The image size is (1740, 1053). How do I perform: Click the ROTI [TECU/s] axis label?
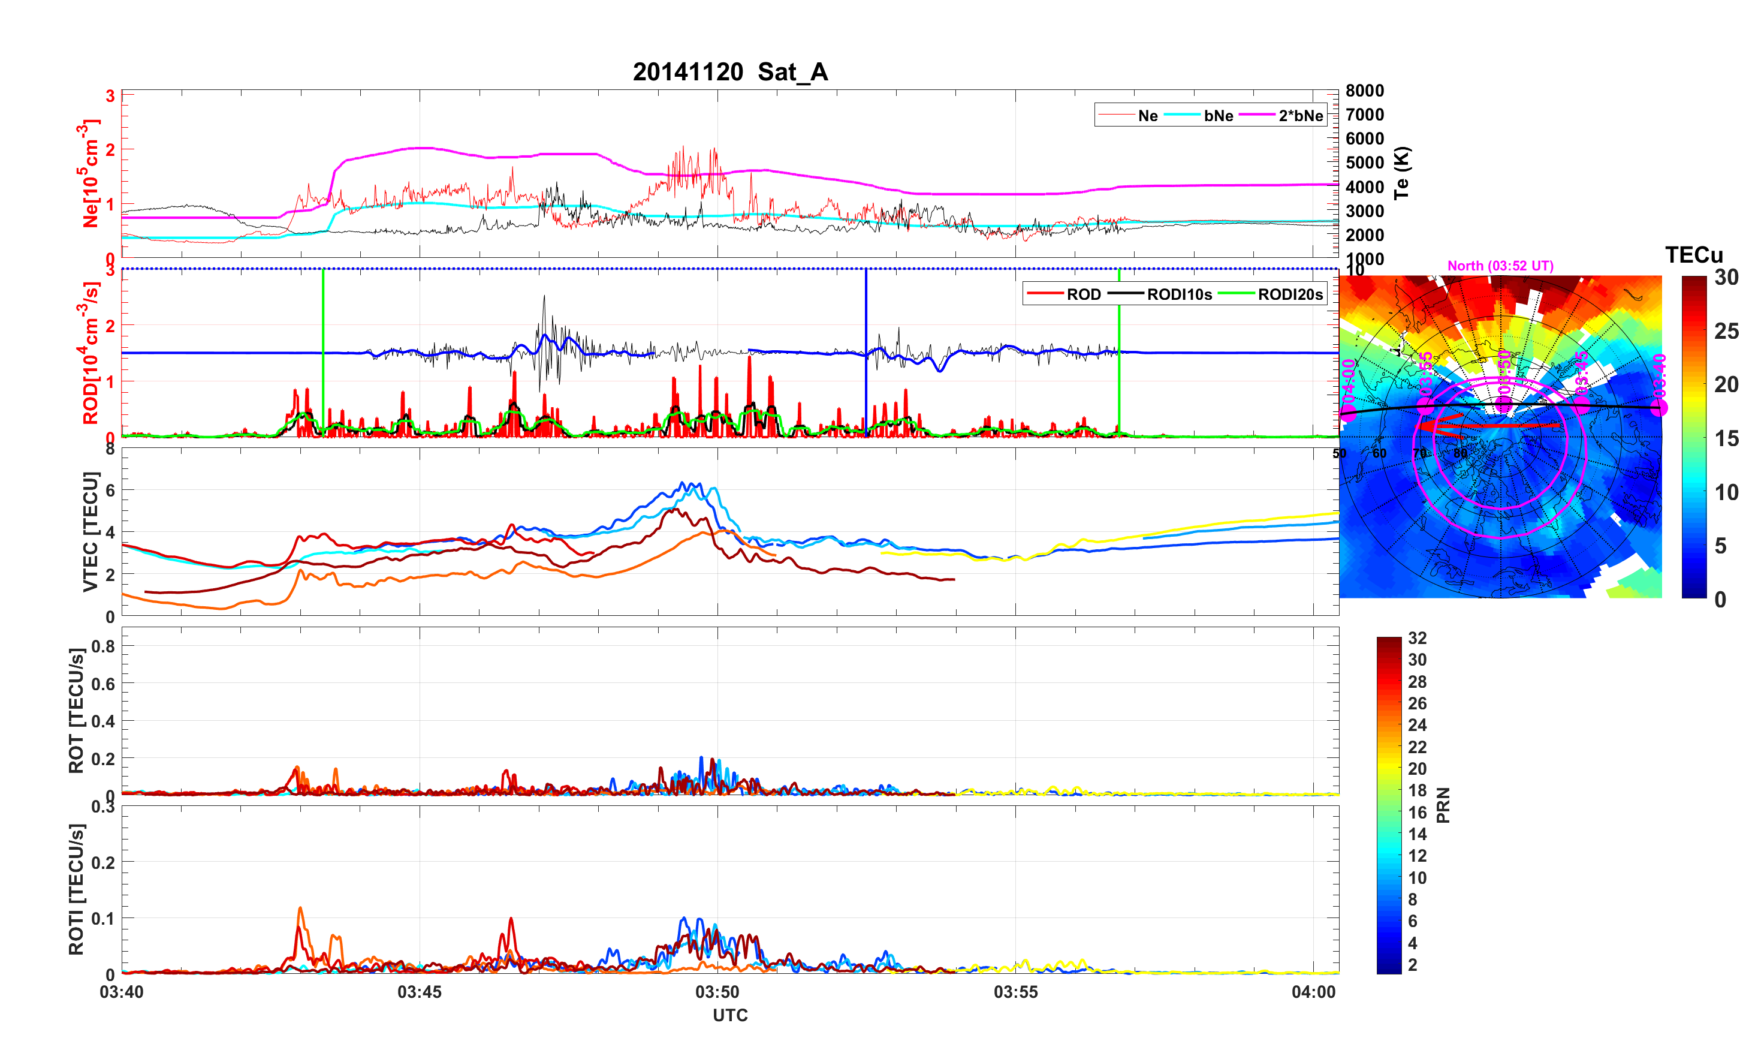76,889
